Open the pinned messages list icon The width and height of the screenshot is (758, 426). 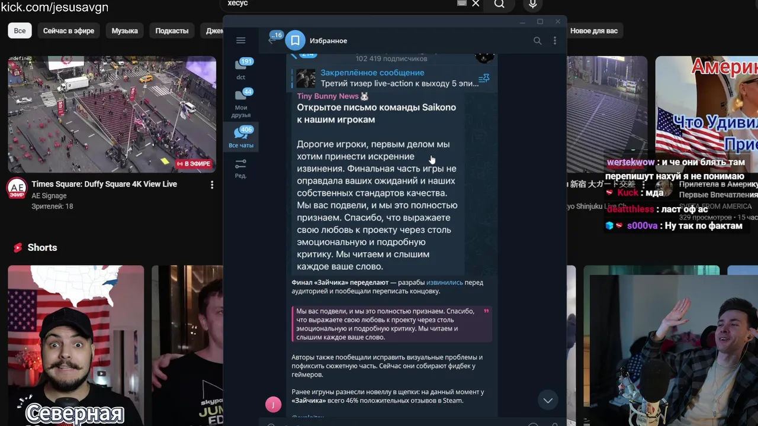[484, 78]
